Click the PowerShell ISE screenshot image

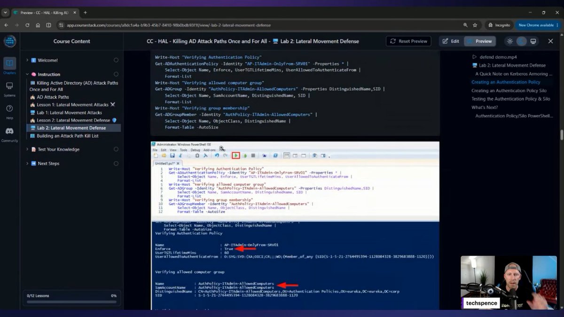(x=295, y=226)
